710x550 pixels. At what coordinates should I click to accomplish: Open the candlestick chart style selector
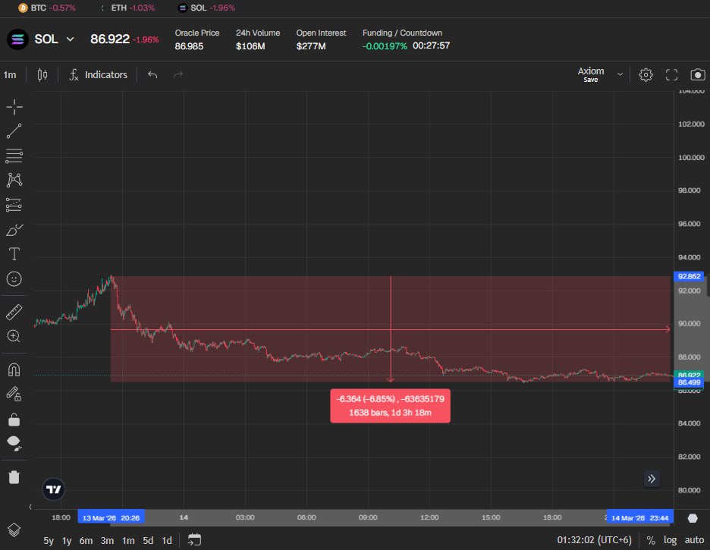pos(42,74)
